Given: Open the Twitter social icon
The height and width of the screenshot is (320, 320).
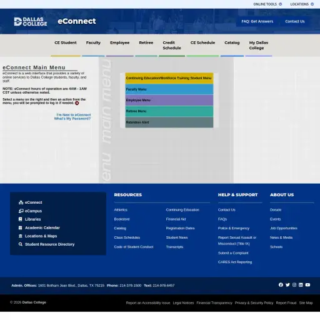Looking at the screenshot, I should (x=287, y=285).
